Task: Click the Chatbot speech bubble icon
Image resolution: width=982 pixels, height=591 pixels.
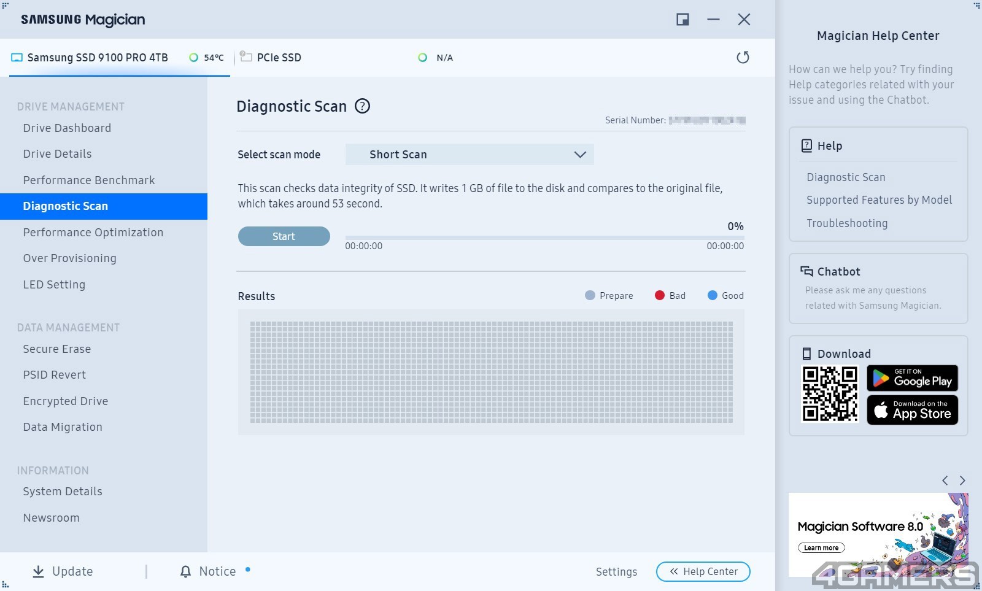Action: click(x=806, y=271)
